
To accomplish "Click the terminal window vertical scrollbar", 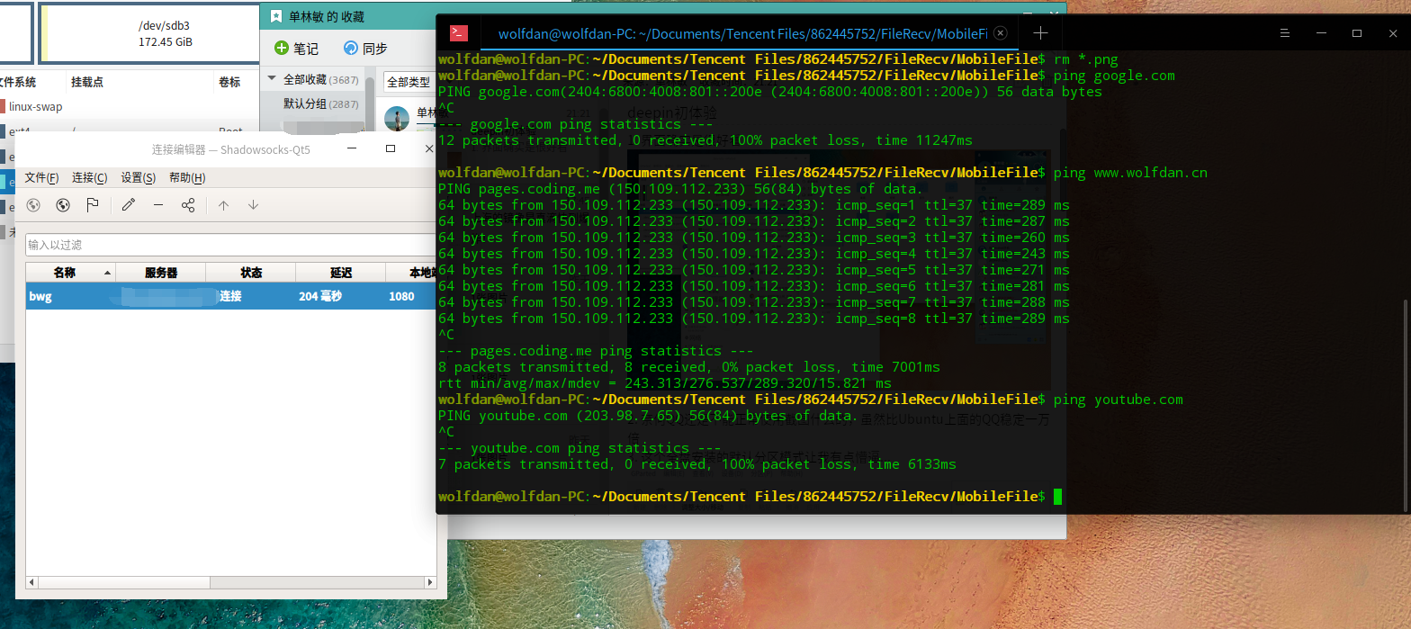I will pyautogui.click(x=1406, y=405).
